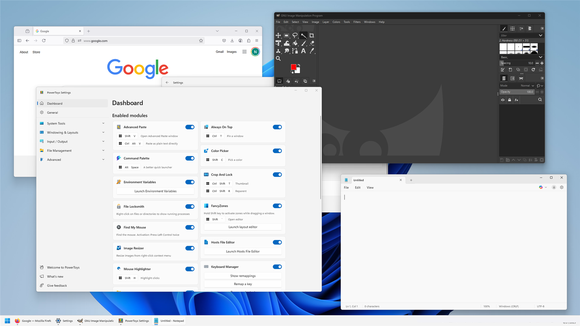Turn off the Color Picker module

[x=277, y=151]
